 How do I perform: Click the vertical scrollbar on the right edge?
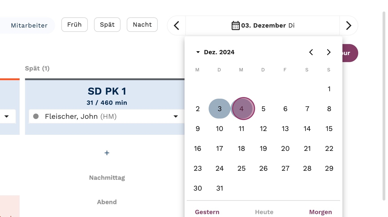(384, 104)
